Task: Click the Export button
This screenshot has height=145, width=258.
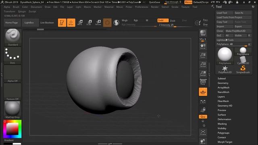Action: (x=243, y=26)
